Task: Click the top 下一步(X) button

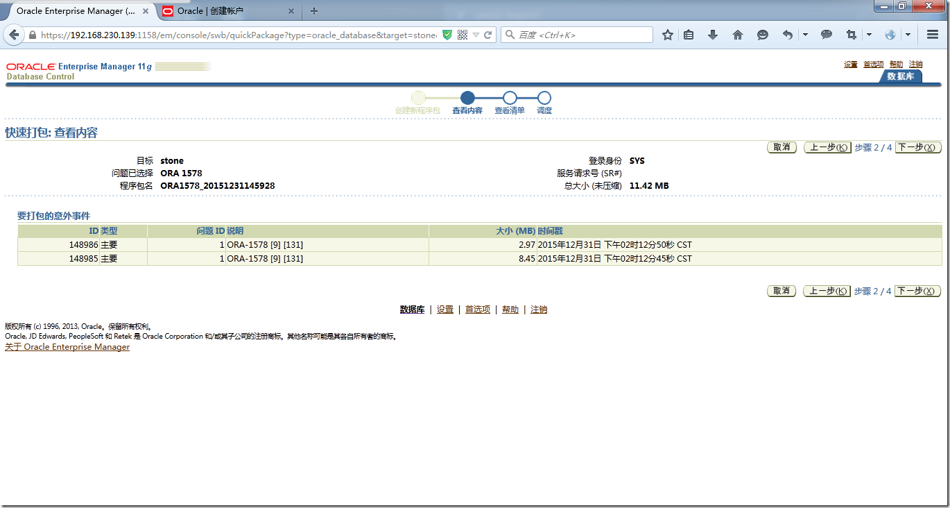Action: 918,147
